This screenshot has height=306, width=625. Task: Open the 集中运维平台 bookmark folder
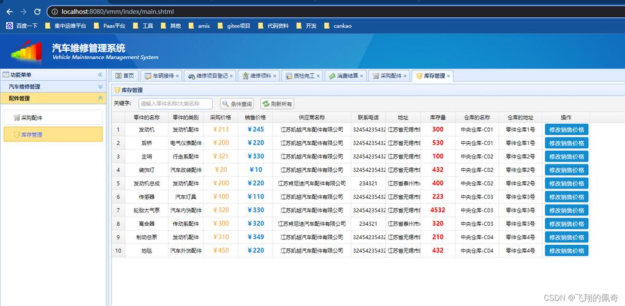tap(66, 26)
